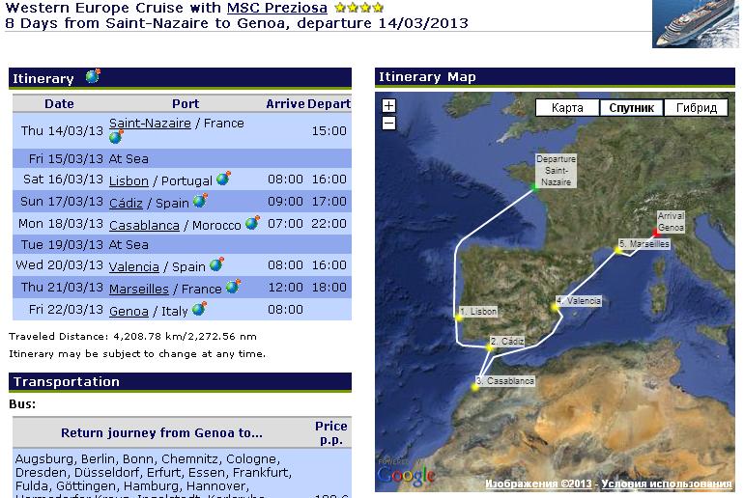This screenshot has width=744, height=498.
Task: Click the globe icon beside Cádiz / Spain
Action: pos(200,201)
